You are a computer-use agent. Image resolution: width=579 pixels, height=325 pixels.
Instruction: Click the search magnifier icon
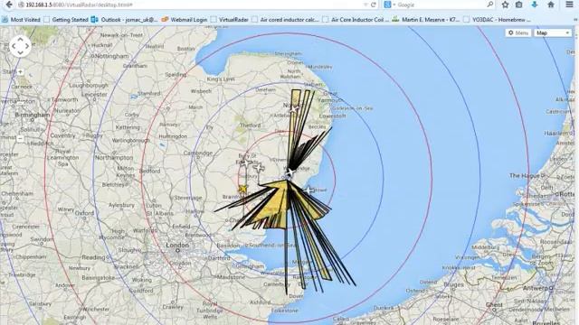(490, 5)
